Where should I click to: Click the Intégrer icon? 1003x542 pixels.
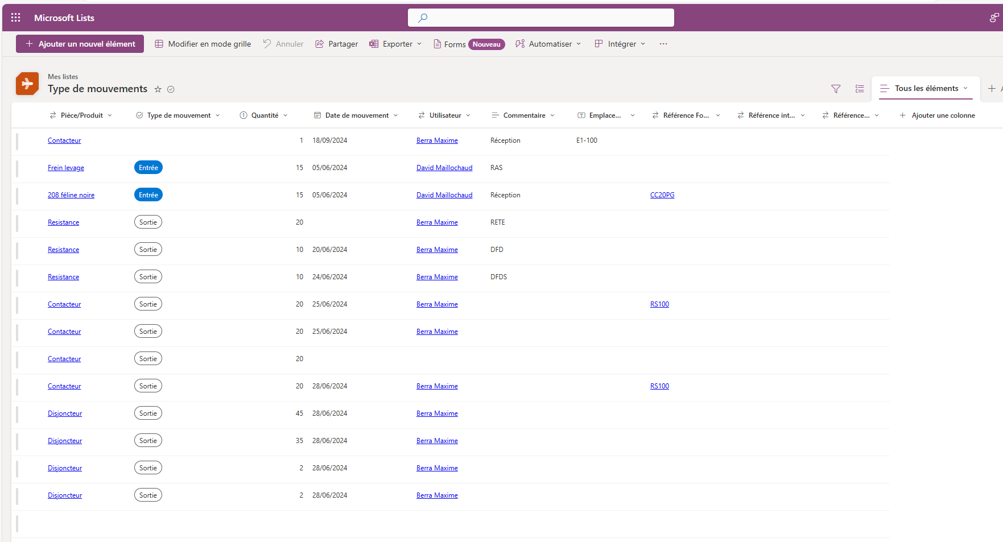coord(599,44)
